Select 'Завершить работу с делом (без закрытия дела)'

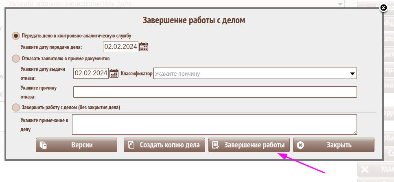16,107
